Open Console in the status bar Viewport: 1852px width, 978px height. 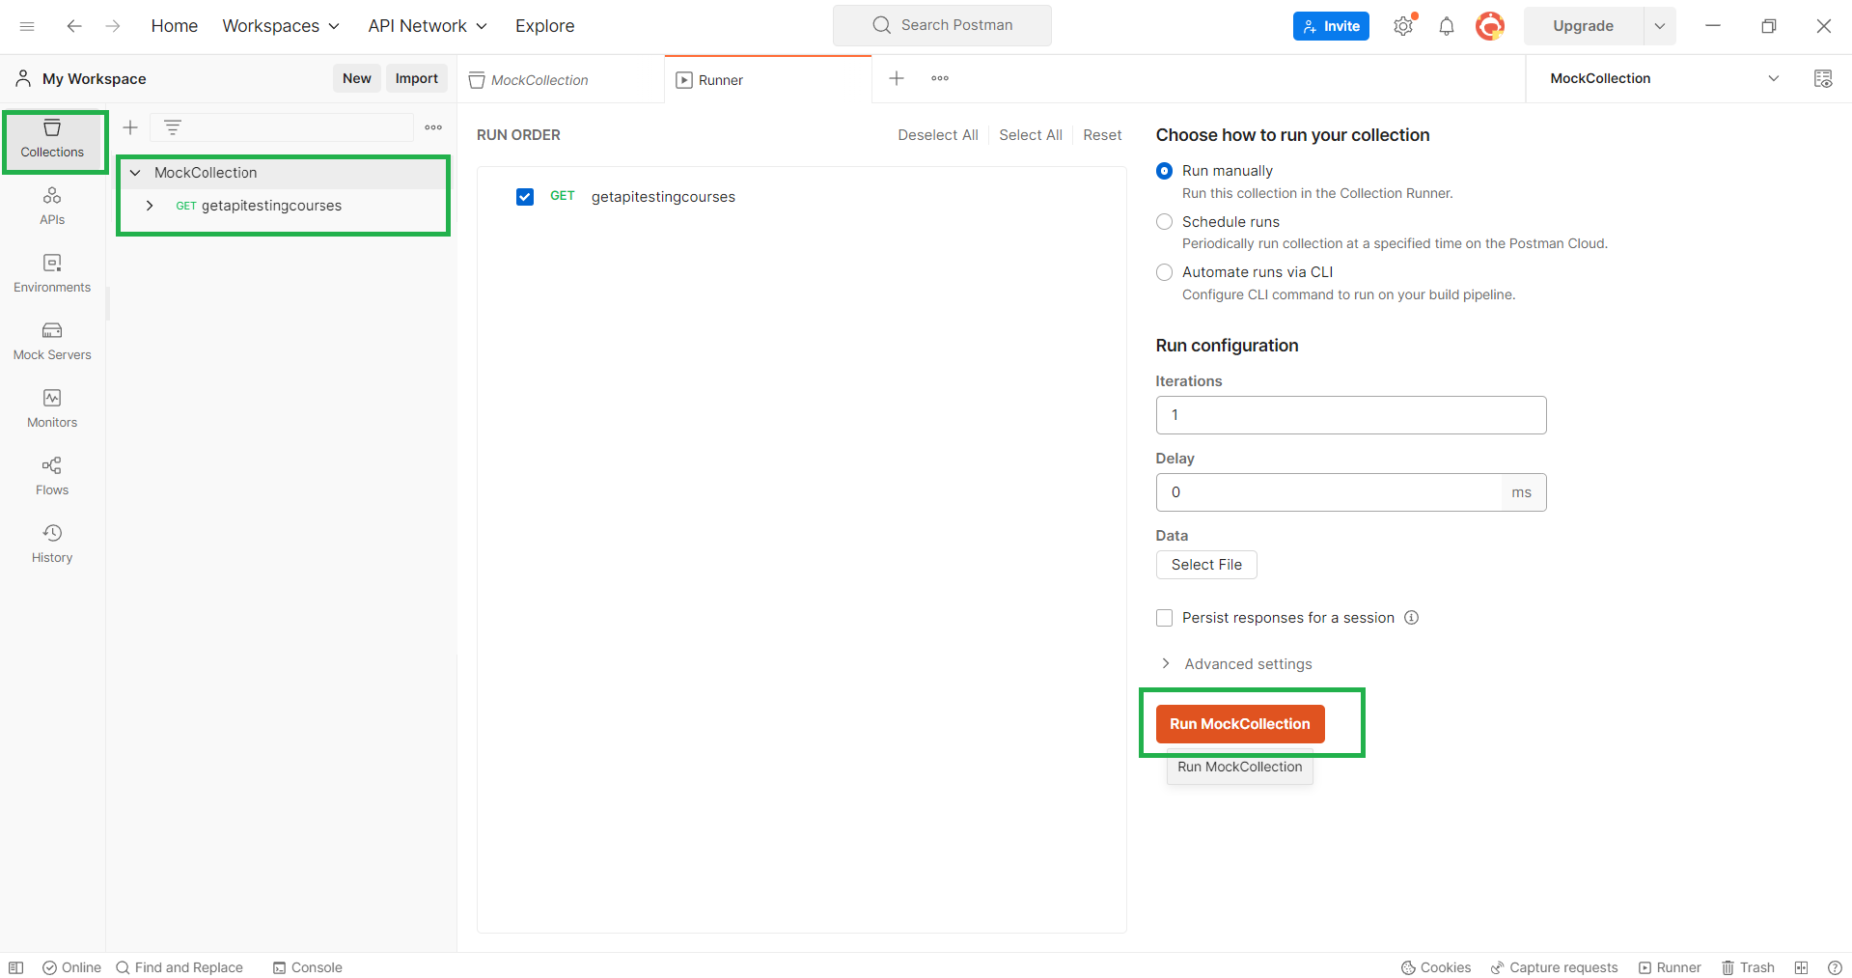(308, 967)
